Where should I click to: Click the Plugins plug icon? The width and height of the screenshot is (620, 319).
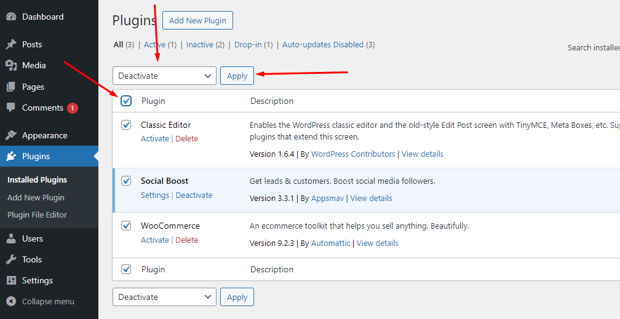11,156
